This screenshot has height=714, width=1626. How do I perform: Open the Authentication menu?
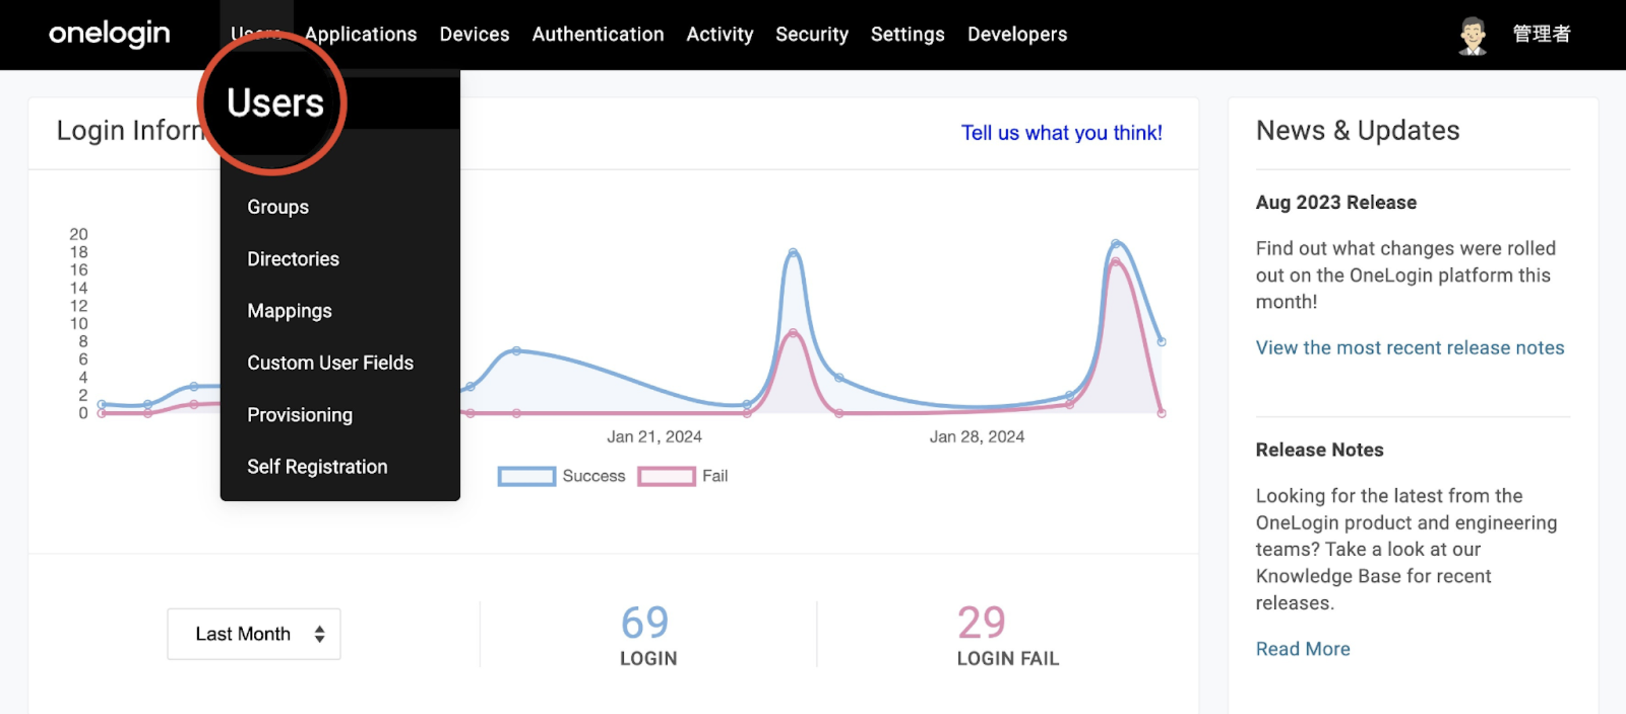click(x=598, y=34)
